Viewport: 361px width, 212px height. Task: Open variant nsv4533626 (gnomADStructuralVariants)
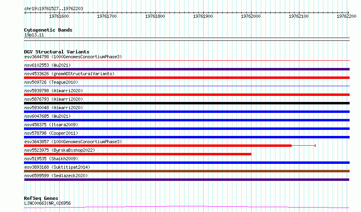(69, 74)
